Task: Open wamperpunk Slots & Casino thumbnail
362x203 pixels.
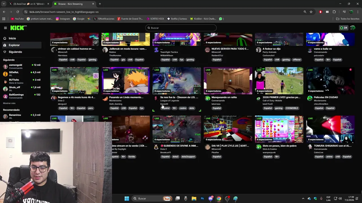Action: pyautogui.click(x=279, y=129)
